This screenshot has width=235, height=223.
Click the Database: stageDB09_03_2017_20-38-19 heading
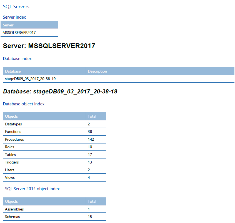(60, 91)
